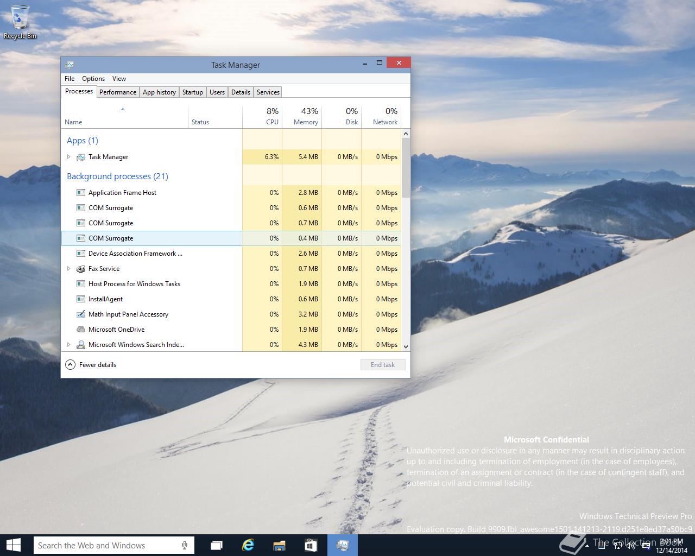The width and height of the screenshot is (695, 556).
Task: Click the Background processes (21) heading
Action: (117, 176)
